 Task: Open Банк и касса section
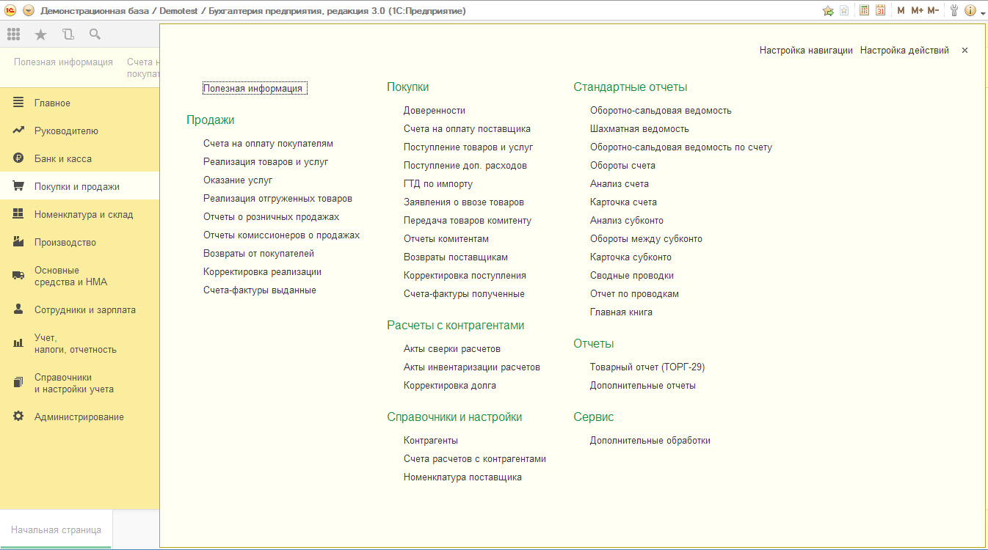pyautogui.click(x=79, y=158)
